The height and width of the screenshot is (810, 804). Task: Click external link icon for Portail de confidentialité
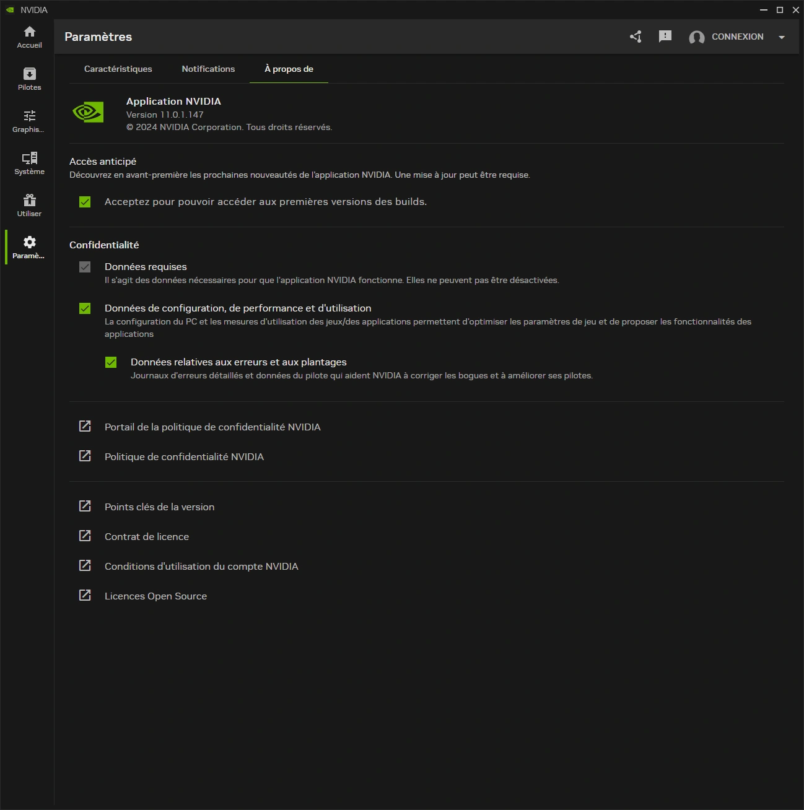[x=85, y=426]
